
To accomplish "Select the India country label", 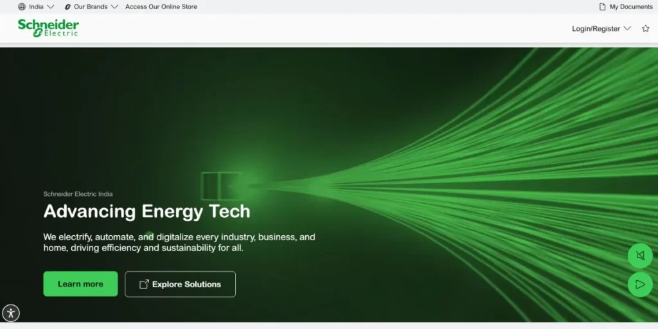I will tap(36, 6).
